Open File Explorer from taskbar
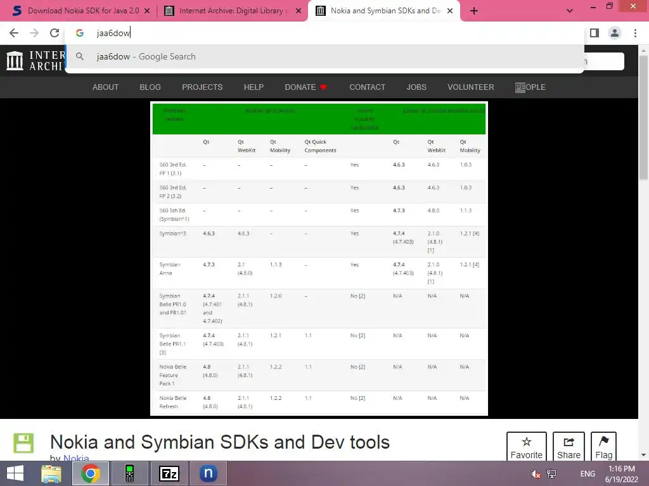 [x=51, y=473]
